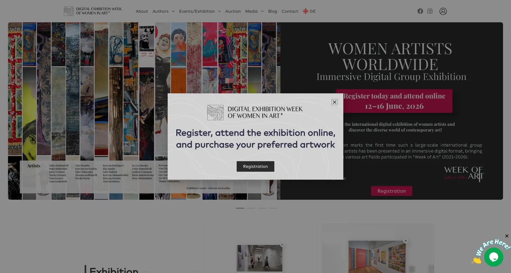The width and height of the screenshot is (511, 273).
Task: Close the left gallery thumbnail preview
Action: tap(282, 245)
